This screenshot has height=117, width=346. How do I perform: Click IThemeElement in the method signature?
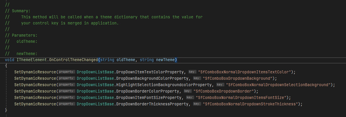click(x=29, y=60)
